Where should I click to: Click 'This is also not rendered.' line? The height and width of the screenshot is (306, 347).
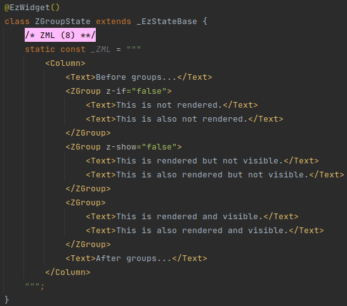(185, 119)
